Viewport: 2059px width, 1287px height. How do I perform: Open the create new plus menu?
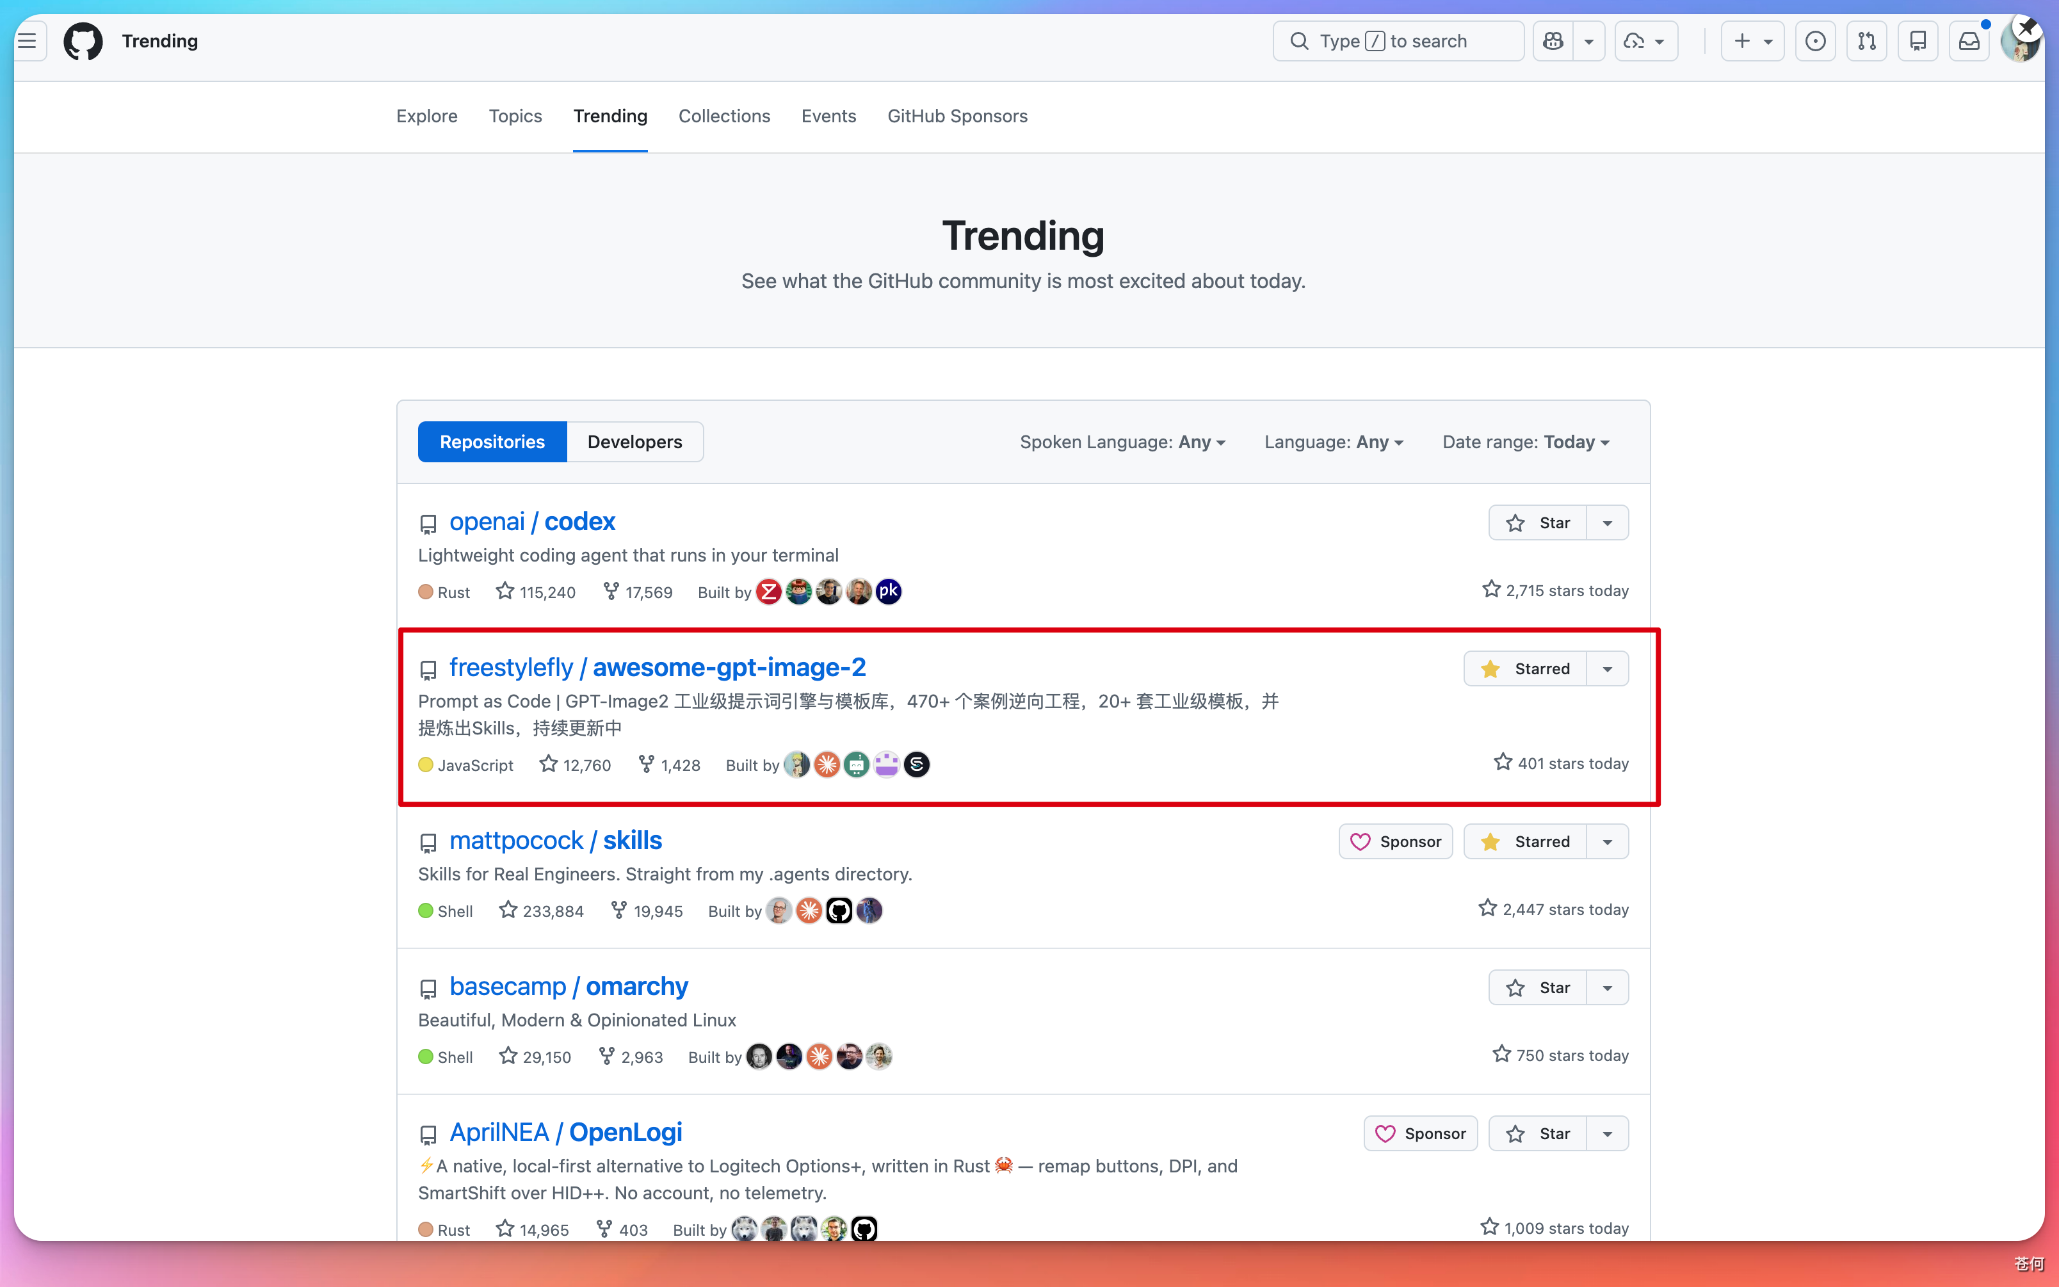[x=1752, y=41]
